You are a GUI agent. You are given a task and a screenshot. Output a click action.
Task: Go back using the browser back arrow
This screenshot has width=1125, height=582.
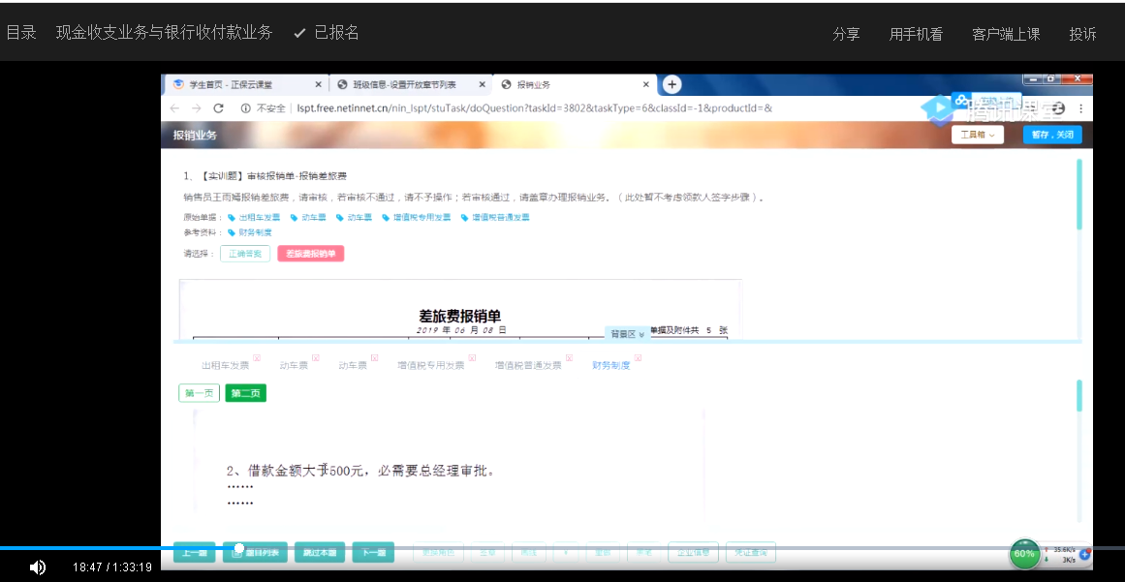[x=174, y=108]
